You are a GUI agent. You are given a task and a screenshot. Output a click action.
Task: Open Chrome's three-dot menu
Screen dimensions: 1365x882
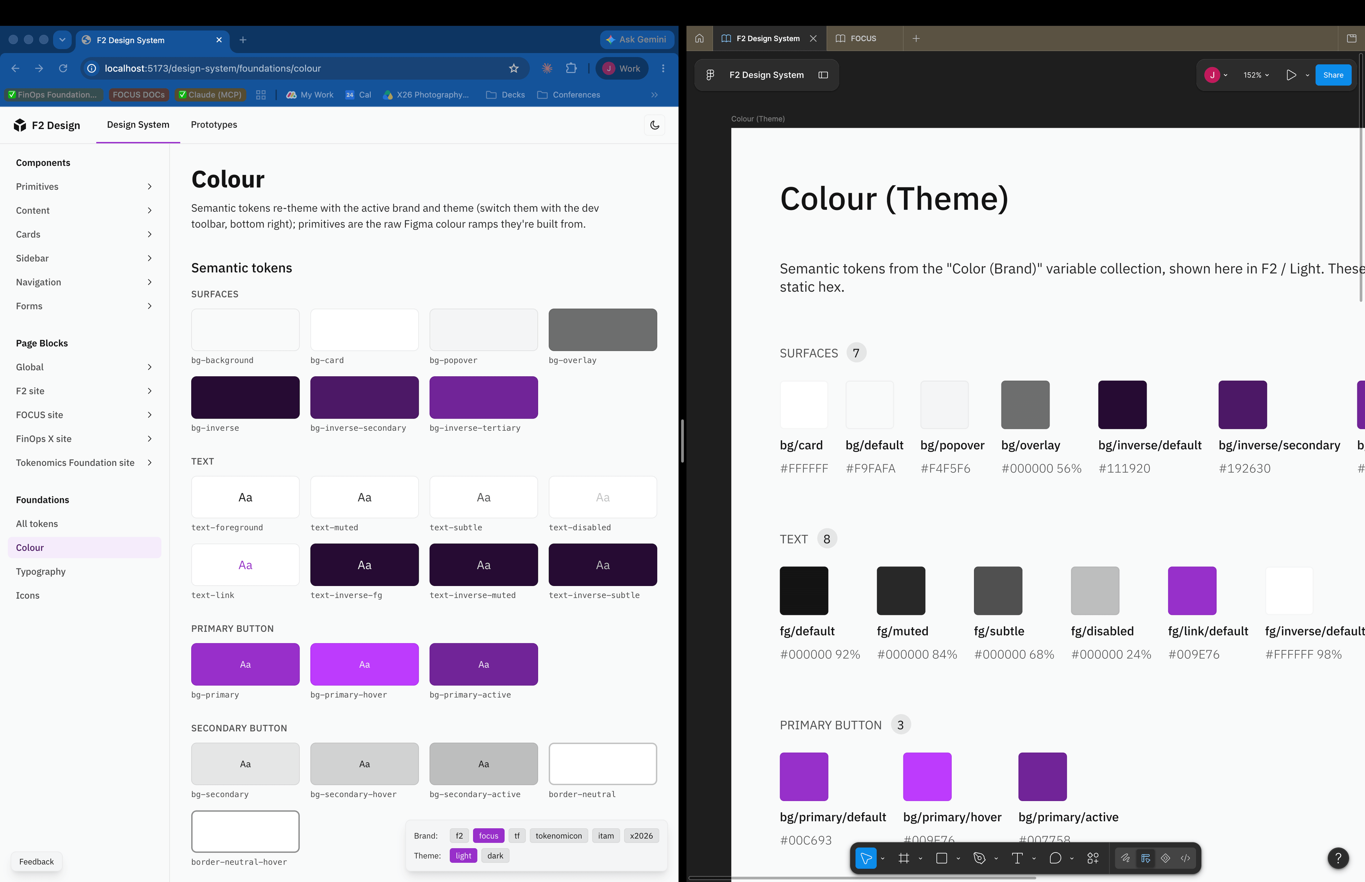pyautogui.click(x=663, y=68)
